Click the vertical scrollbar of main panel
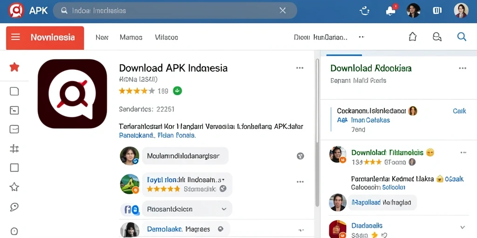 pyautogui.click(x=317, y=132)
